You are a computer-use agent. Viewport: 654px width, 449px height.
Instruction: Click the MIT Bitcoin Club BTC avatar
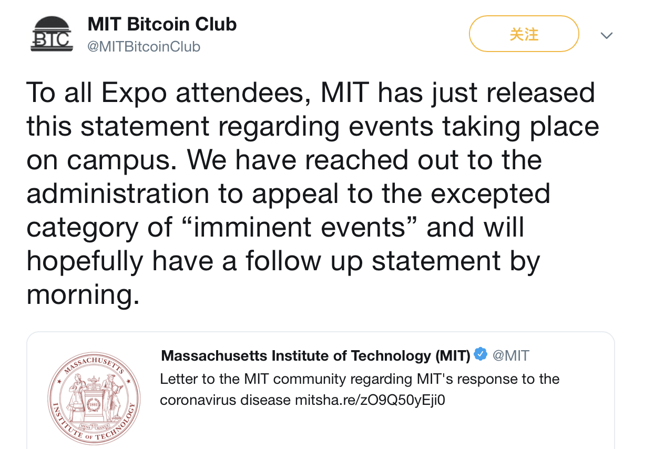click(52, 34)
